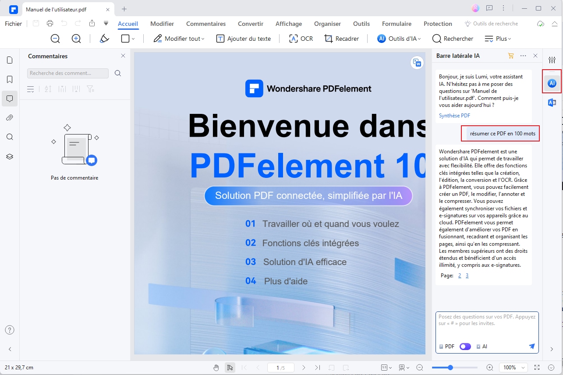Expand the Plus more menu

[498, 39]
